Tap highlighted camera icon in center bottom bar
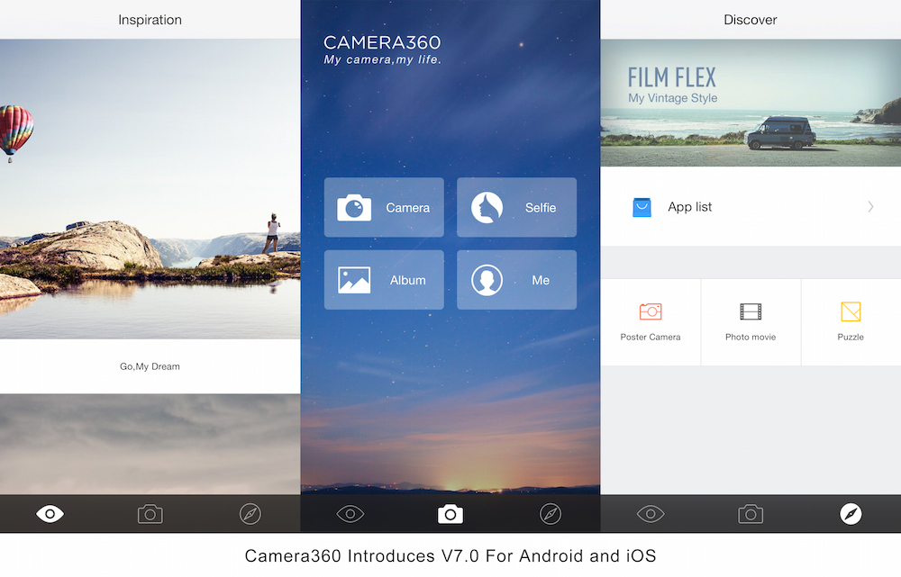Image resolution: width=901 pixels, height=577 pixels. tap(450, 514)
